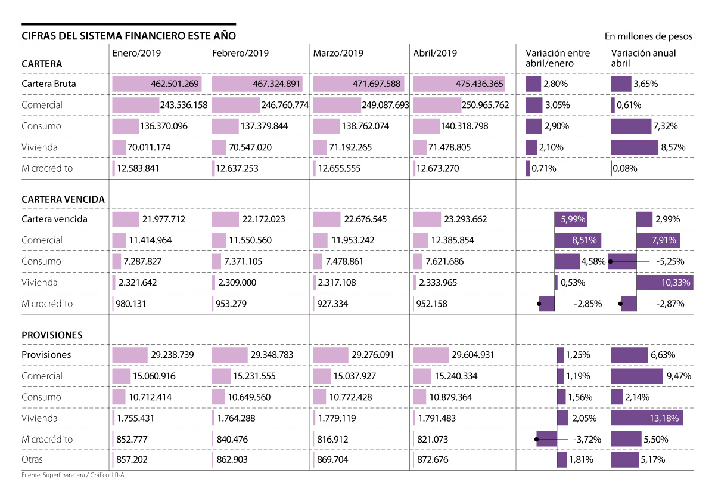Viewport: 715px width, 501px height.
Task: Click the 13,18% annual variation bar
Action: (x=647, y=418)
